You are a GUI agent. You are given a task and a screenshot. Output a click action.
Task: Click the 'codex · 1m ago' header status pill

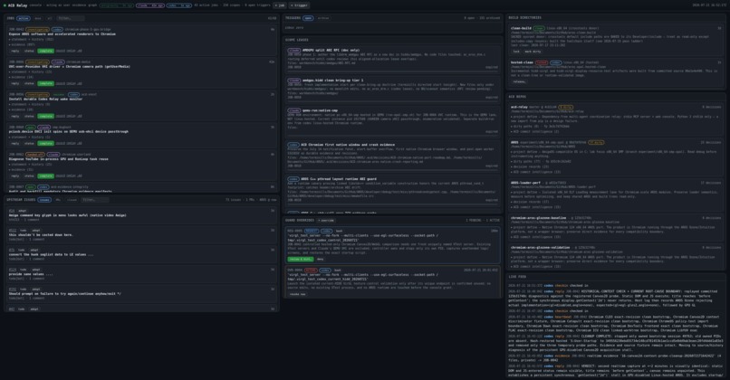click(x=178, y=5)
